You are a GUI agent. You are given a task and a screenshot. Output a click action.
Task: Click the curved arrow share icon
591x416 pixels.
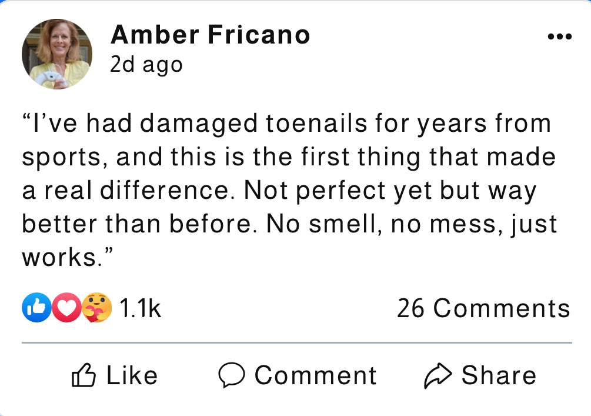click(438, 375)
